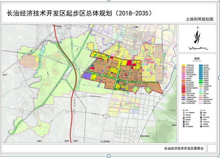Screen dimensions: 220x158
Task: Click the map scale bar
Action: pyautogui.click(x=198, y=48)
